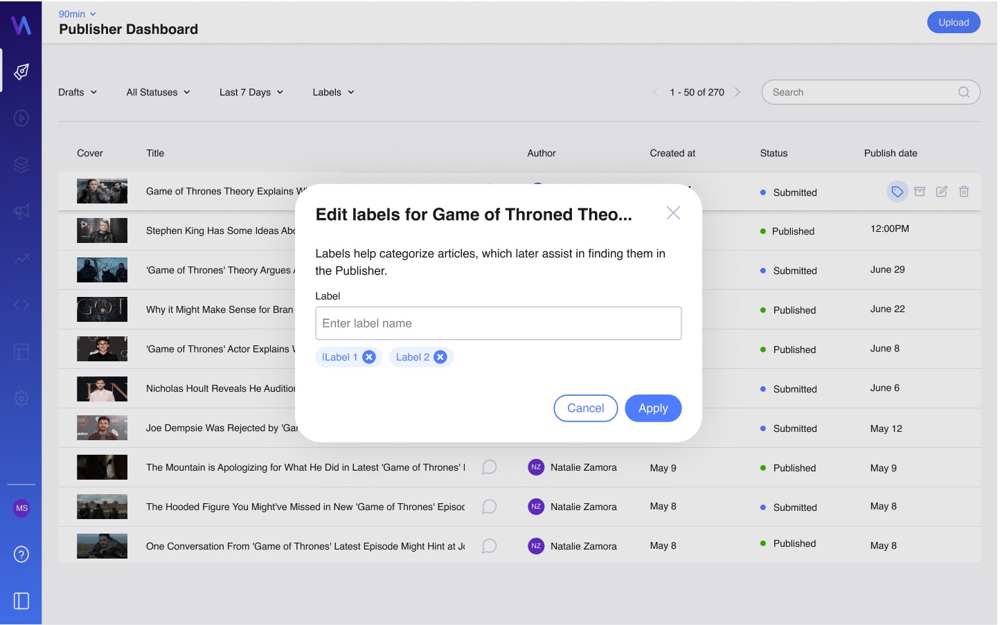This screenshot has width=1000, height=625.
Task: Open the layers stack icon in sidebar
Action: click(21, 165)
